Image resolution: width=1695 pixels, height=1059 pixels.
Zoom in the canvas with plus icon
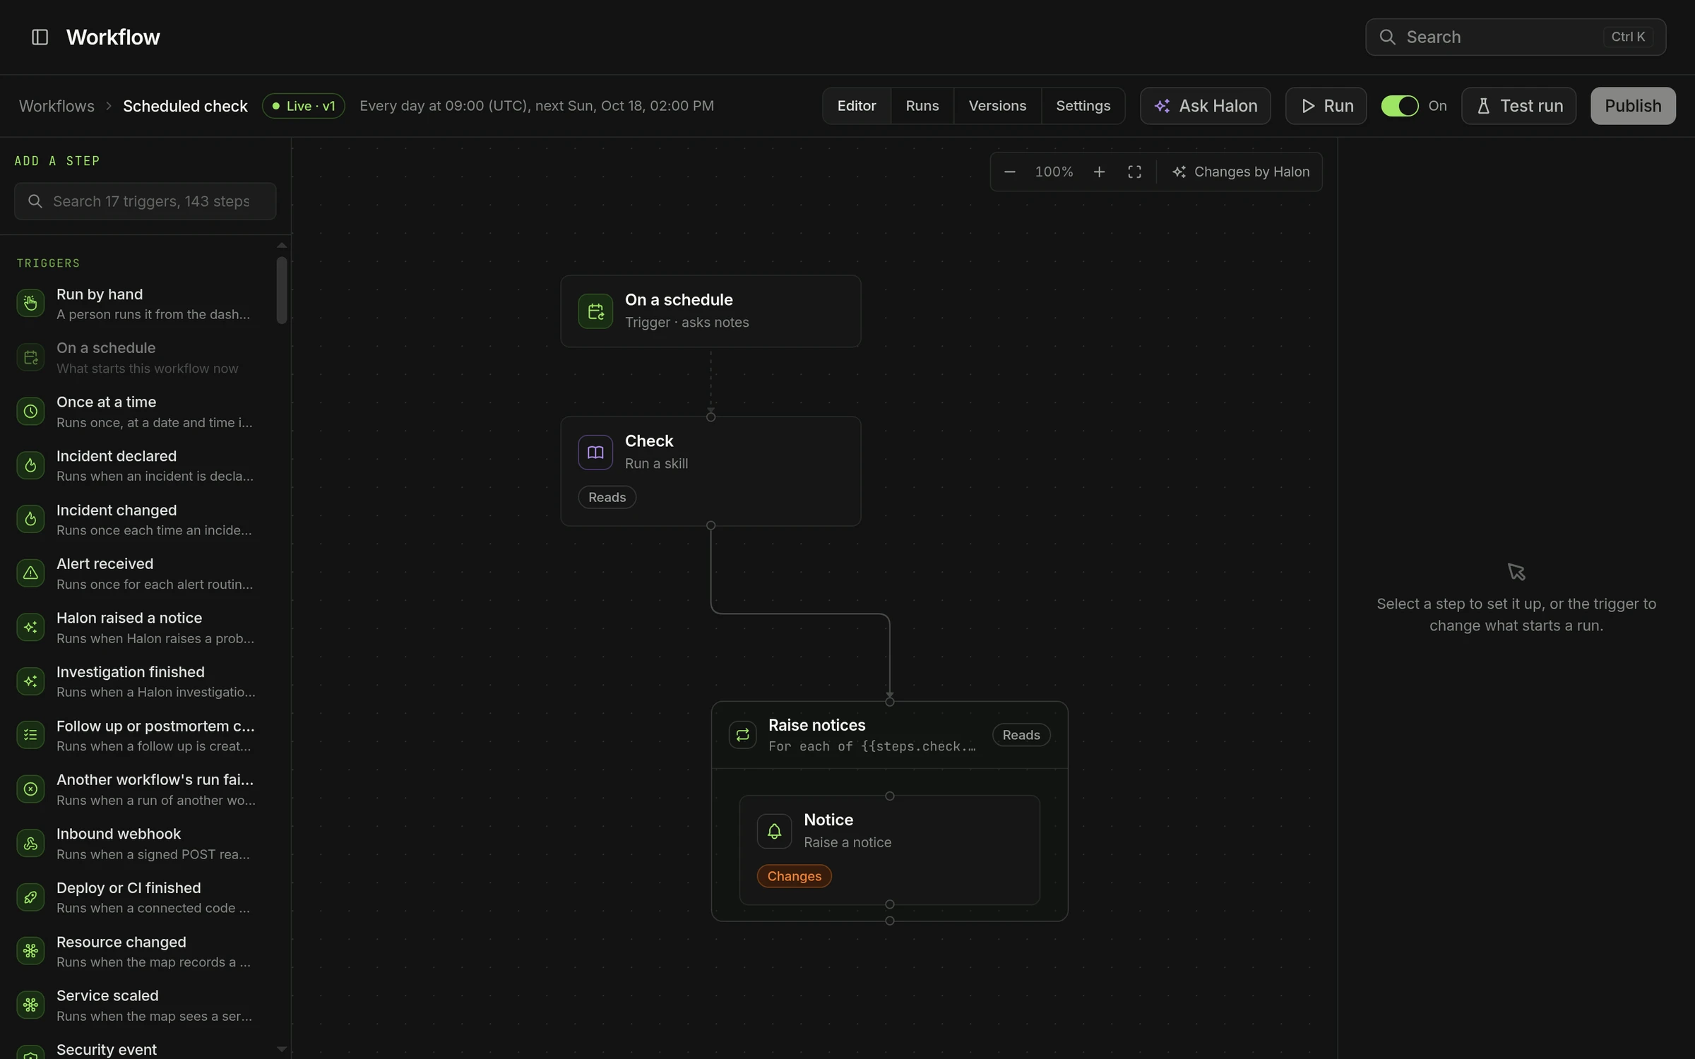click(x=1099, y=172)
